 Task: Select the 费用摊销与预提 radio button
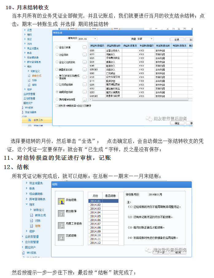57,99
